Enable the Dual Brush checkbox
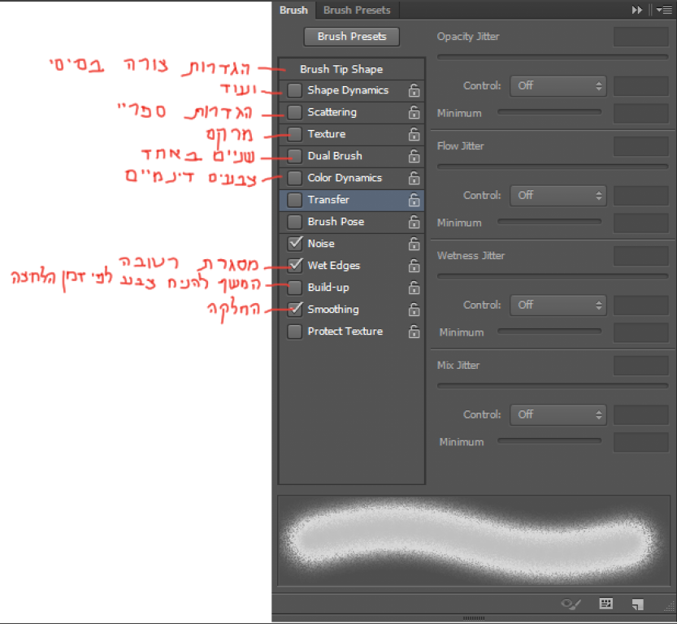The width and height of the screenshot is (677, 624). (x=294, y=156)
